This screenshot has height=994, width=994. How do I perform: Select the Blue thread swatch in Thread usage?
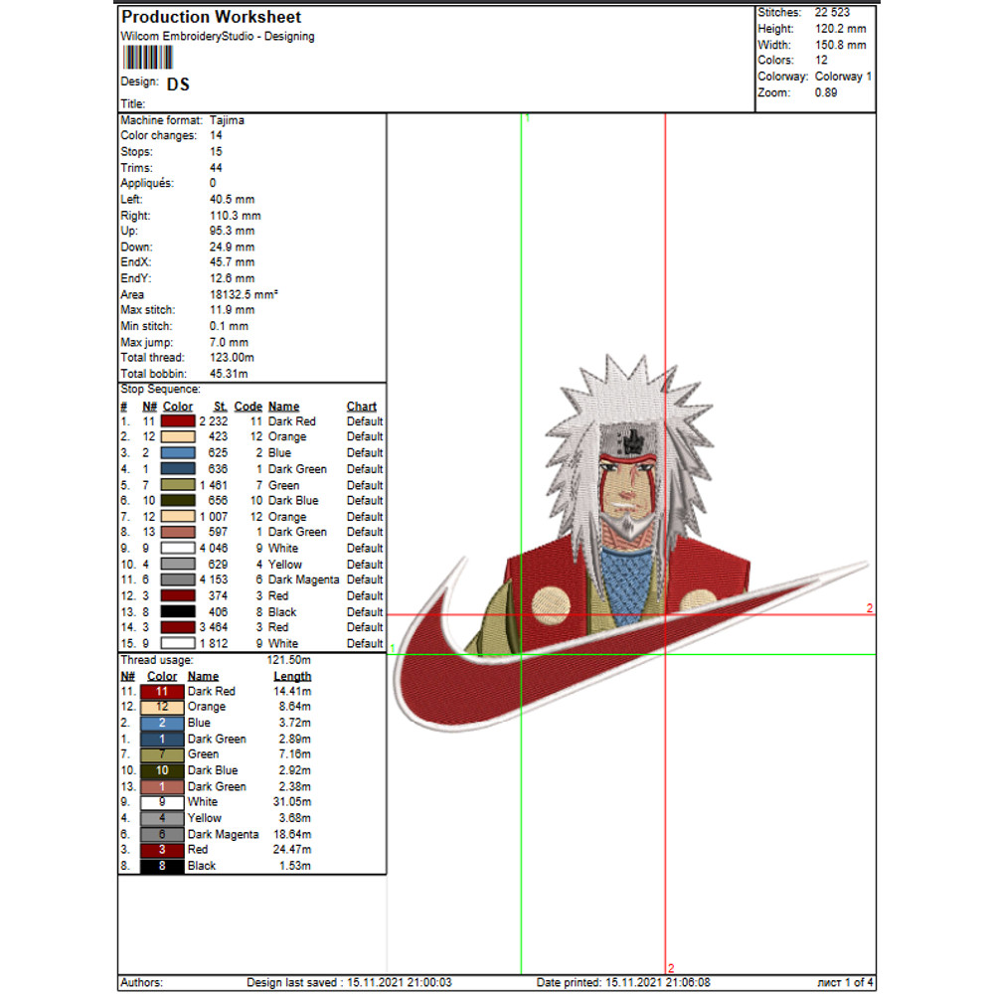[162, 723]
